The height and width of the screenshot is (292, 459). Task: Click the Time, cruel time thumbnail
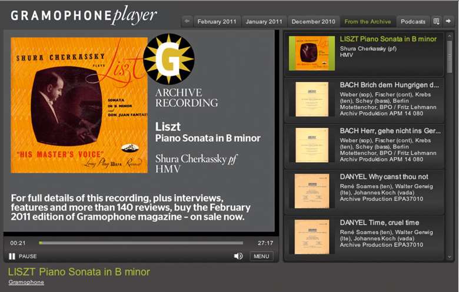[312, 237]
